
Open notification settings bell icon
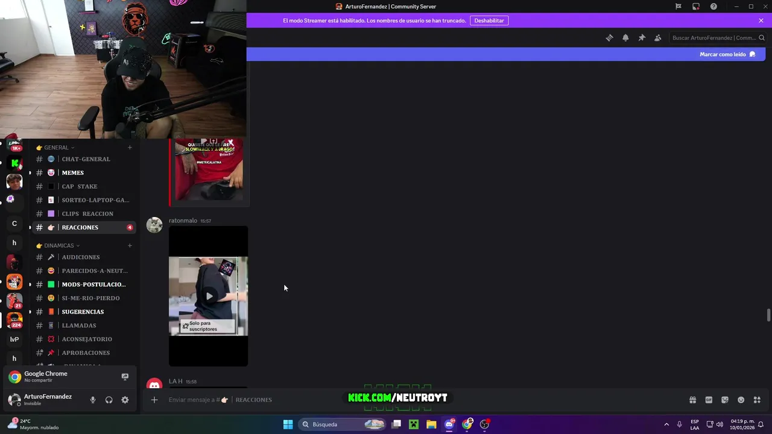[625, 38]
